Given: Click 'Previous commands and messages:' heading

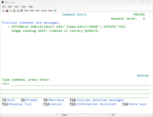Looking at the screenshot, I should 31,23.
